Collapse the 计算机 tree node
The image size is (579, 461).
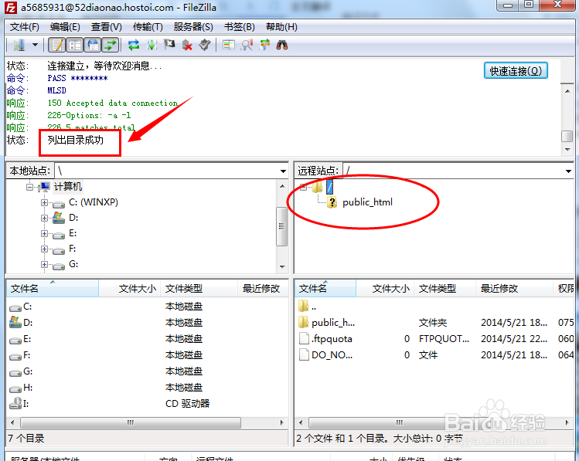point(29,187)
